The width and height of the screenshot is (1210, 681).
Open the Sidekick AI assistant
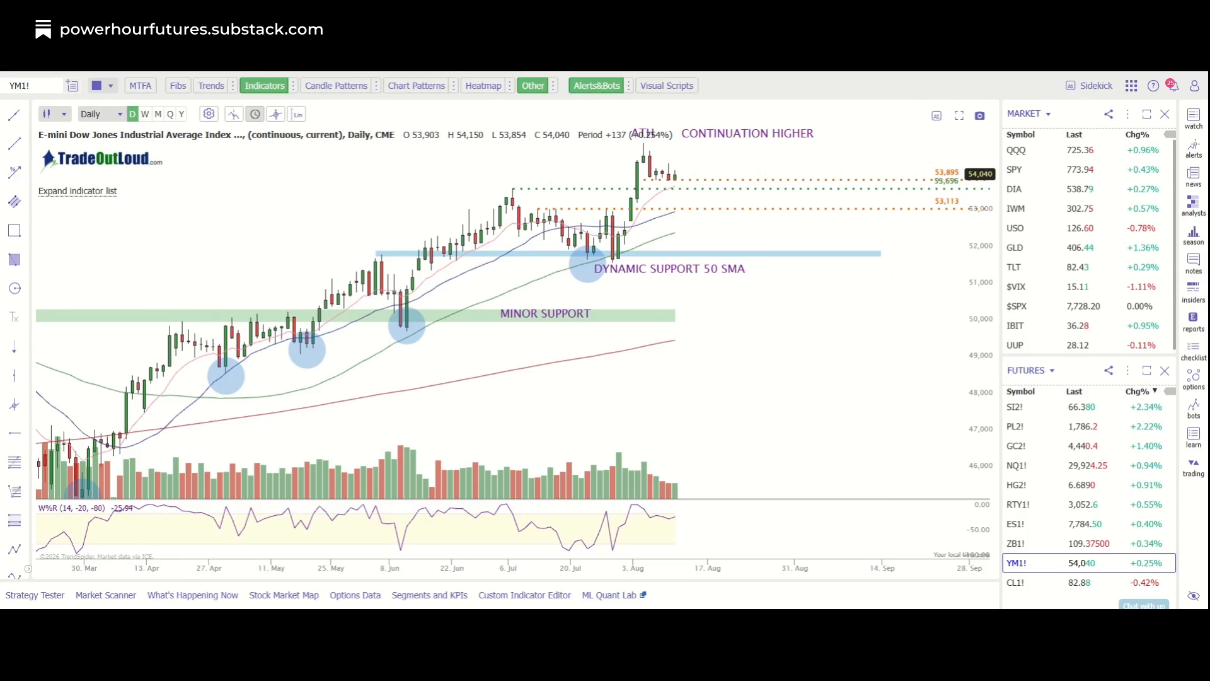pyautogui.click(x=1089, y=86)
